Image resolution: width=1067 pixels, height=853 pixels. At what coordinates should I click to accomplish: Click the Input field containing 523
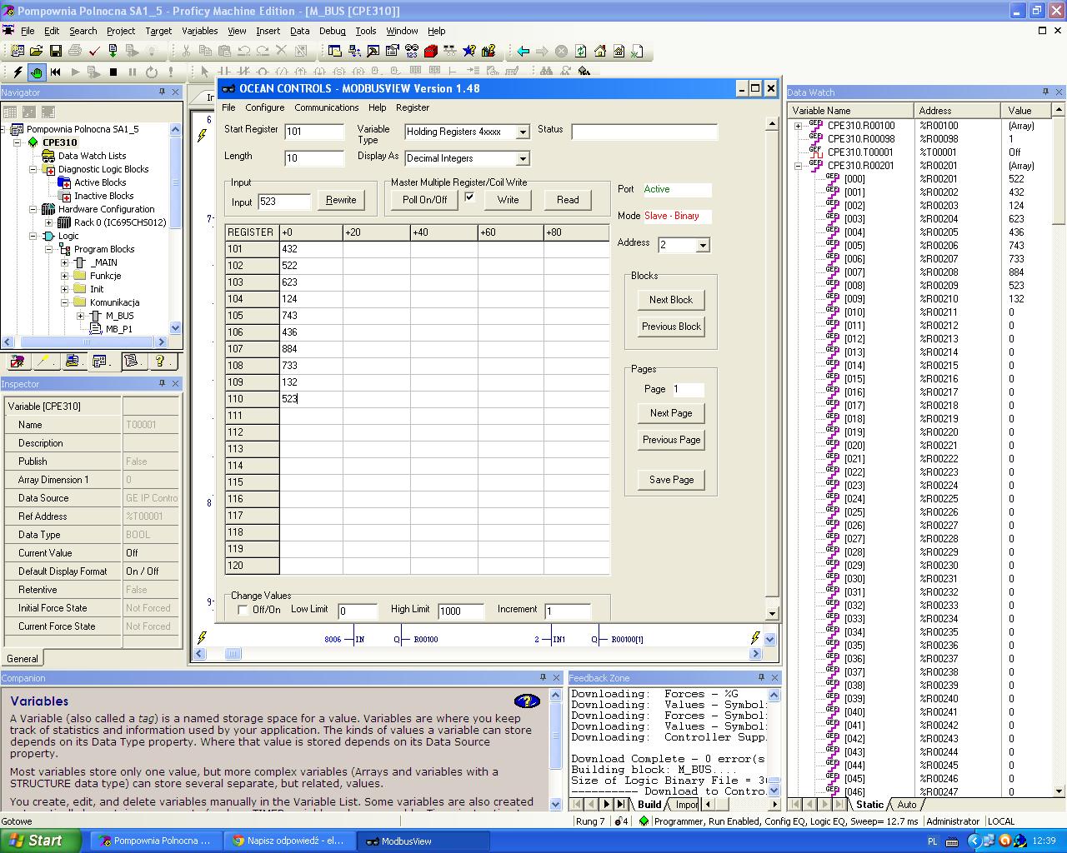click(284, 202)
